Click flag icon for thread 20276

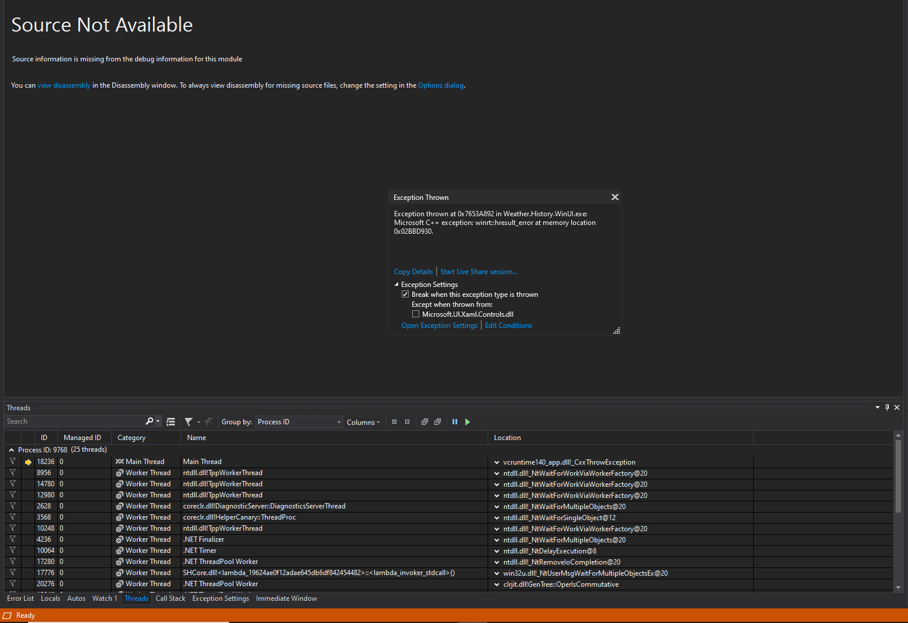[x=12, y=584]
